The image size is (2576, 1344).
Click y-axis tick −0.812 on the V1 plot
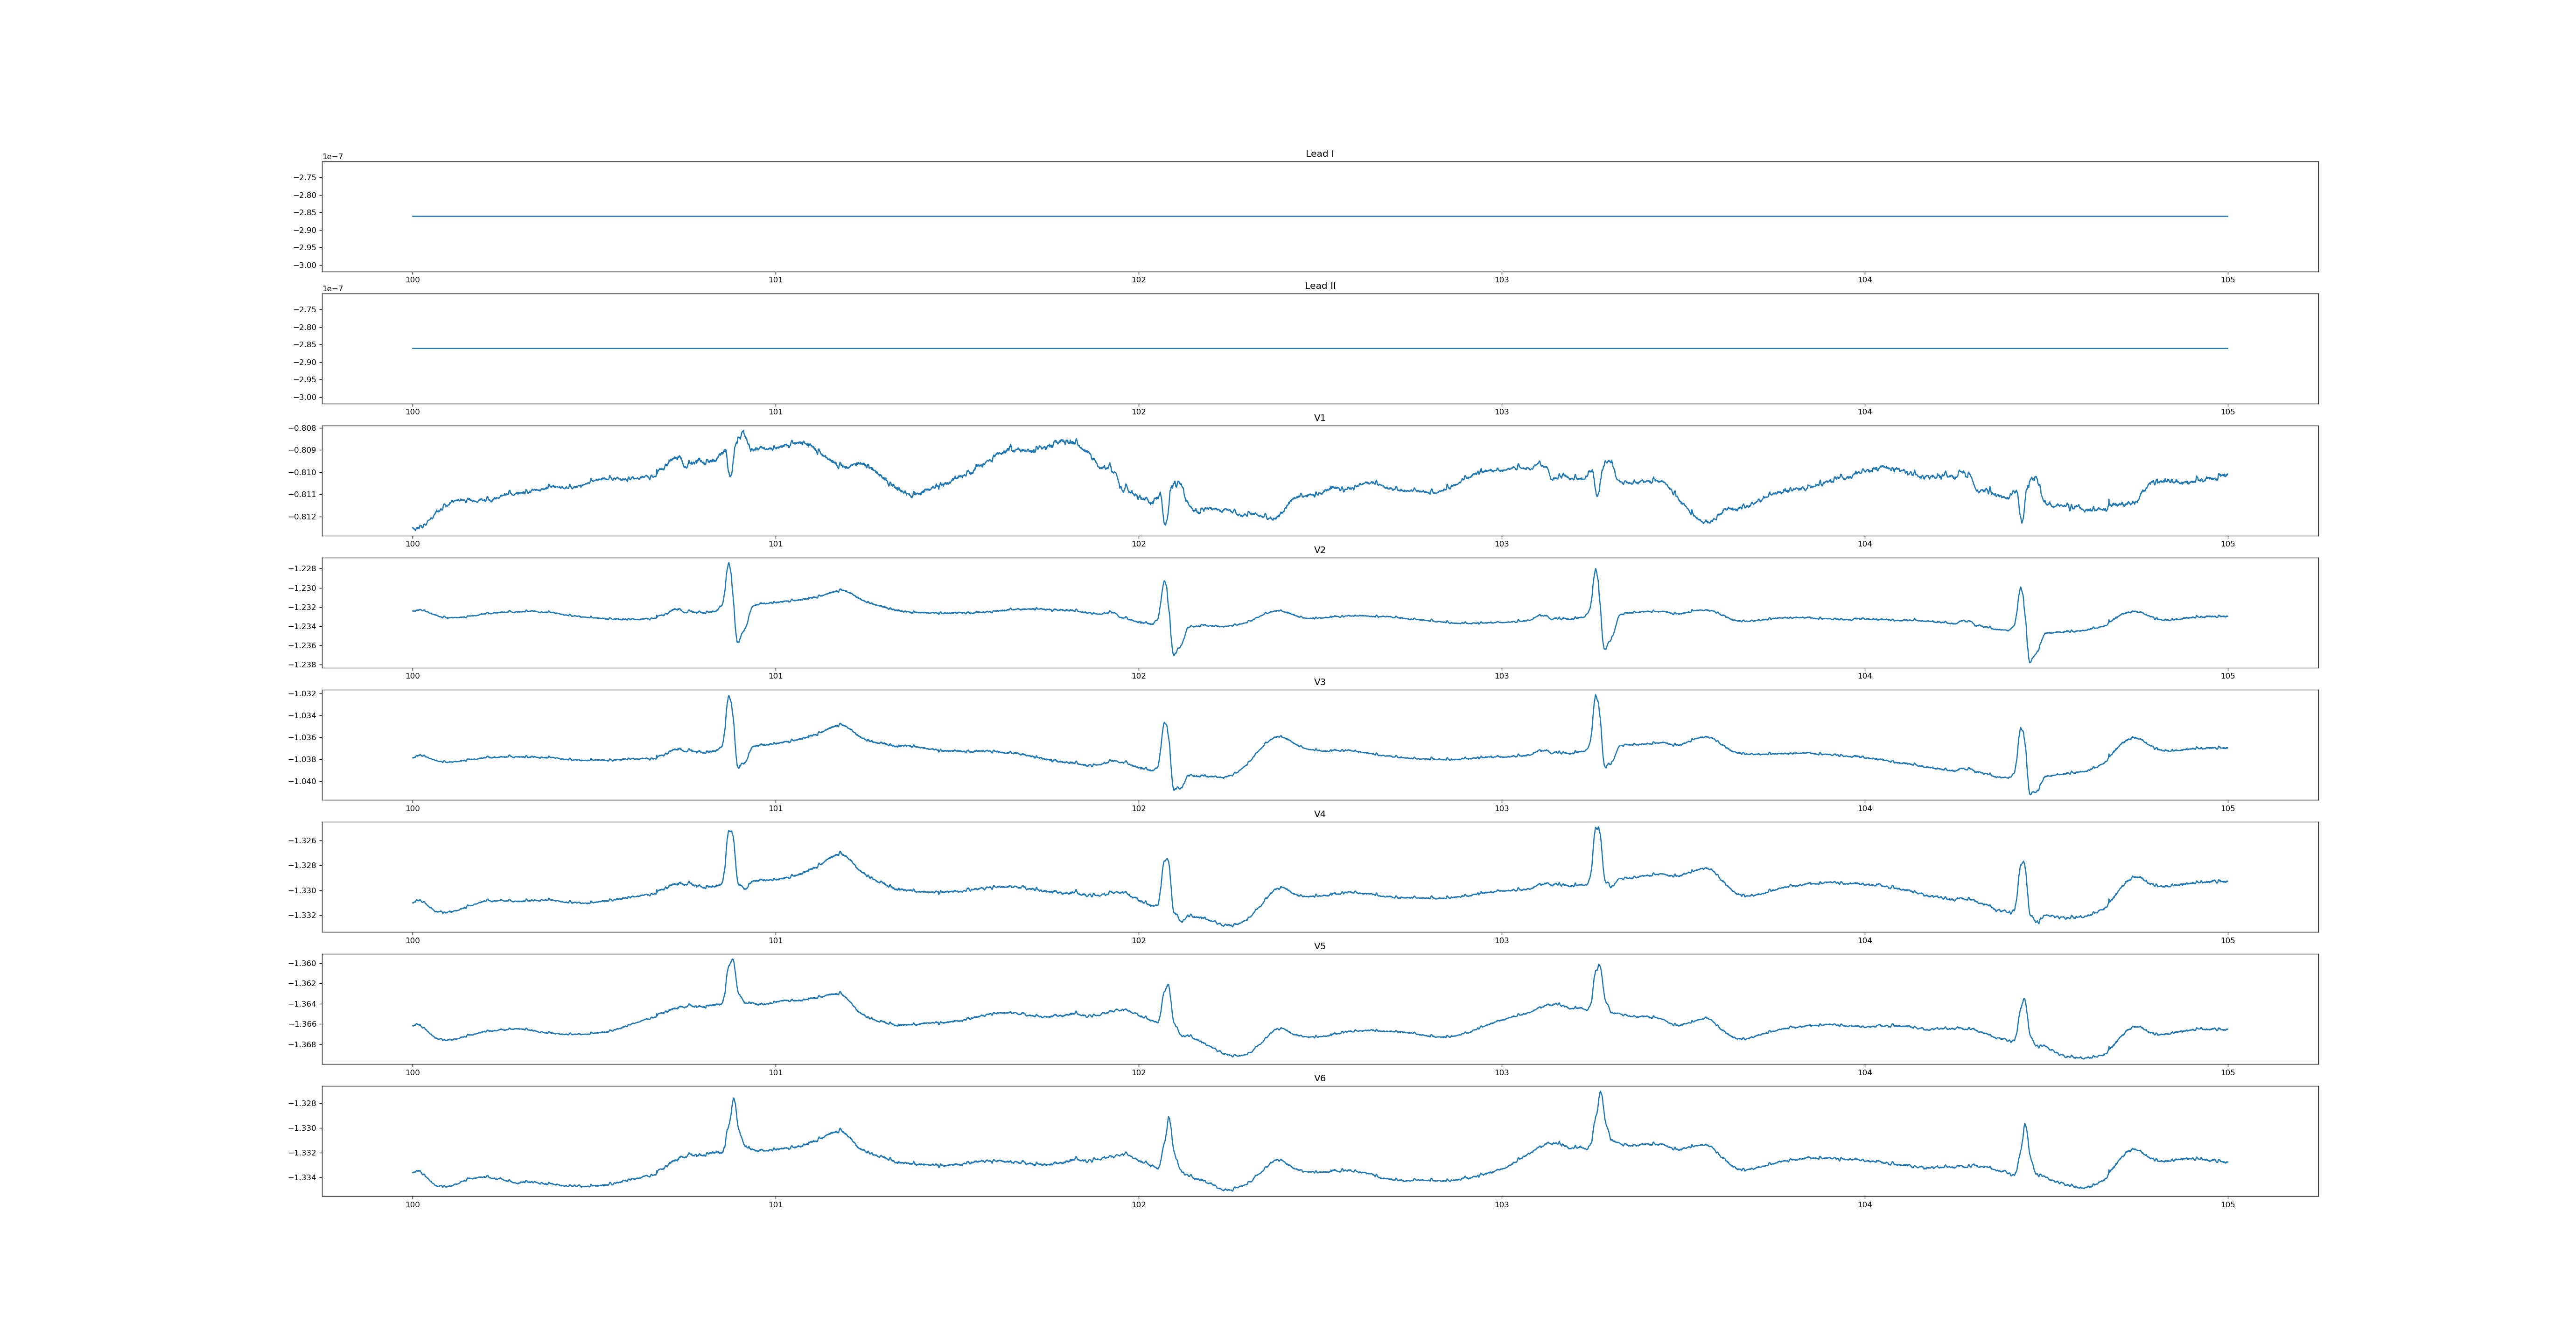coord(302,517)
